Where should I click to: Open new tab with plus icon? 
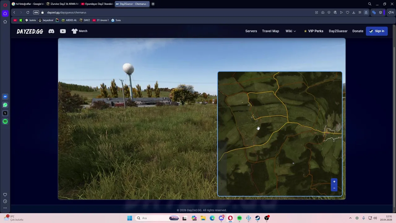pyautogui.click(x=153, y=4)
